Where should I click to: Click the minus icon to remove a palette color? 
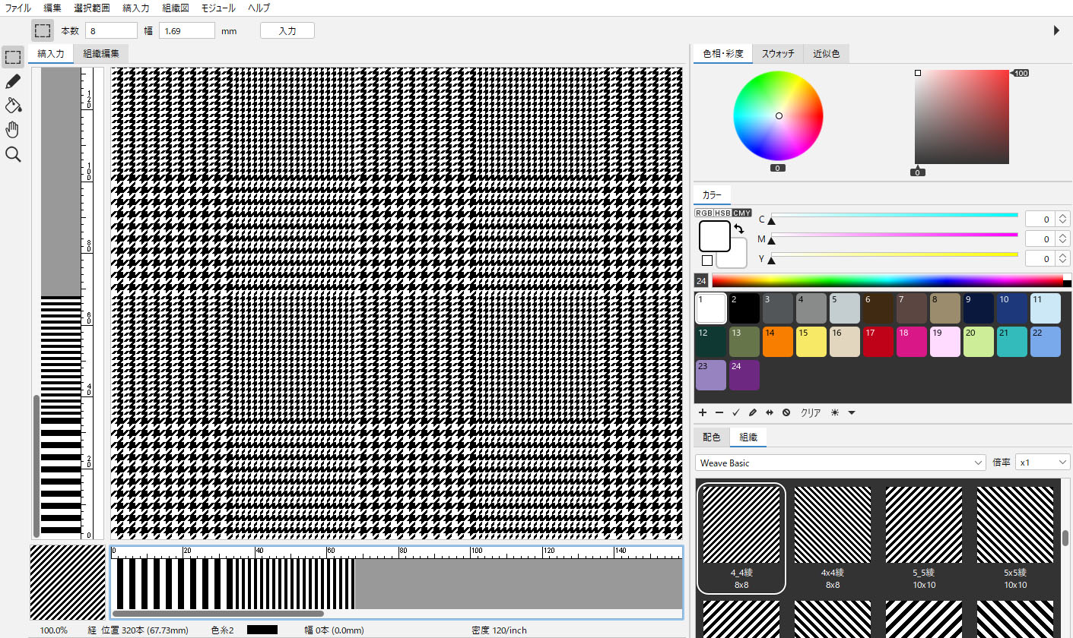pos(719,412)
